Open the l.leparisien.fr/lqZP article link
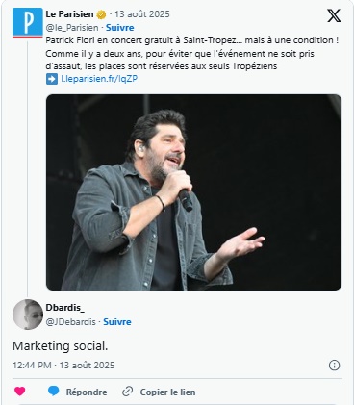This screenshot has height=405, width=354. [99, 79]
